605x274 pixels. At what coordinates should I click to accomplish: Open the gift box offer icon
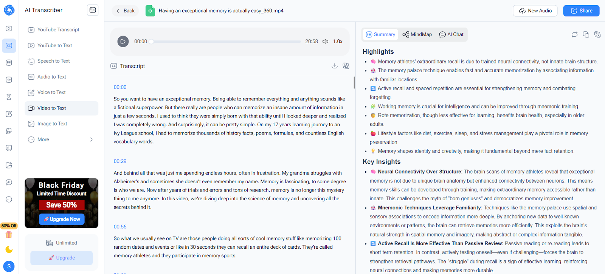point(9,235)
